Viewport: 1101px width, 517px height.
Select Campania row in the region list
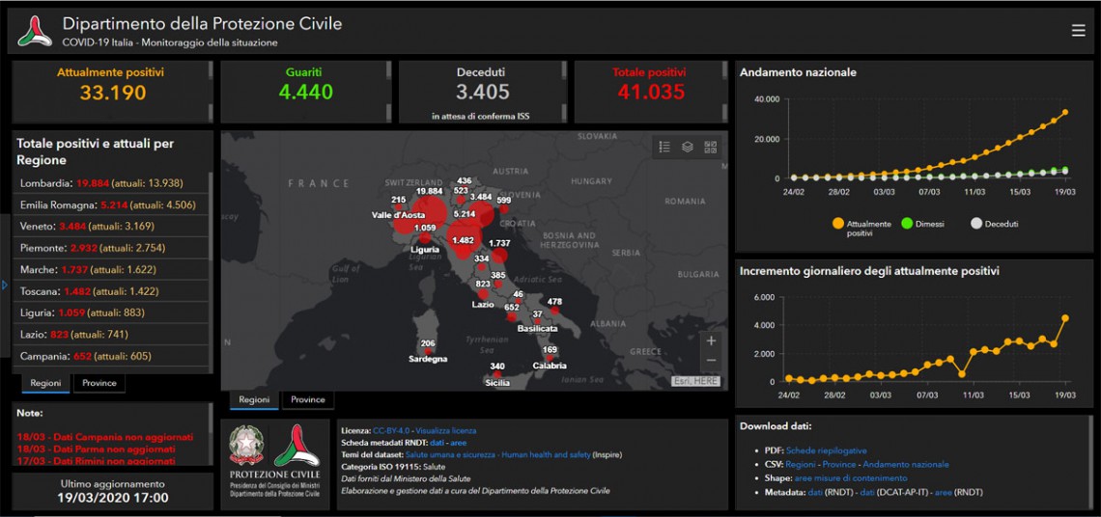click(111, 356)
